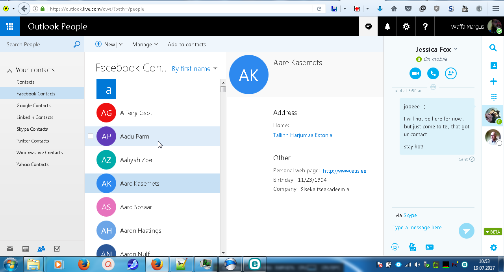
Task: Click the Add to contacts button
Action: 187,44
